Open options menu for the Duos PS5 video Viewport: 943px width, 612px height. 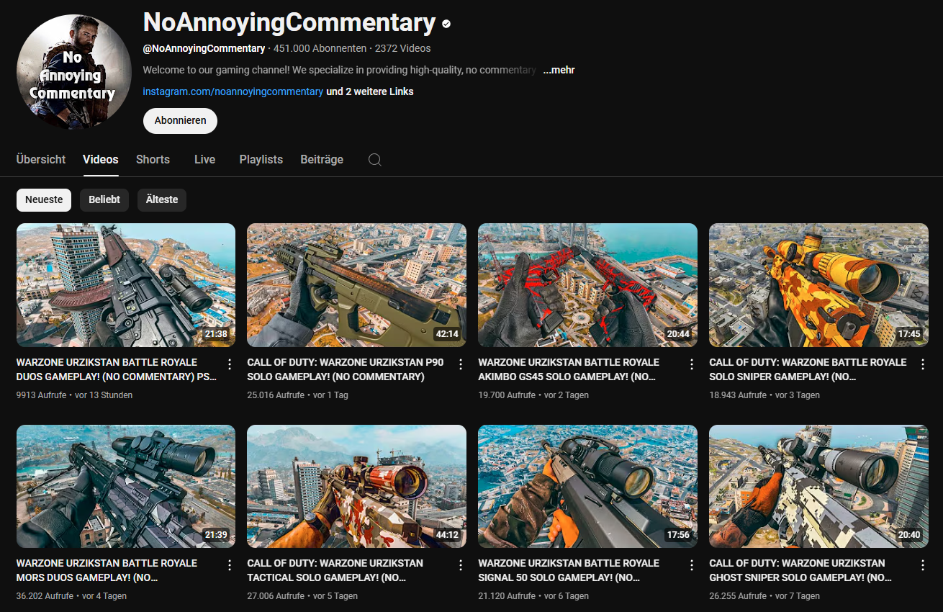(230, 364)
